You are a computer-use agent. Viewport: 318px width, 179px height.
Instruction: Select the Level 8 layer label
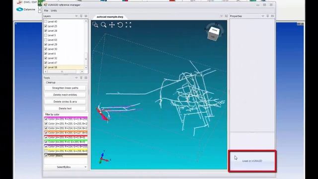pyautogui.click(x=52, y=54)
